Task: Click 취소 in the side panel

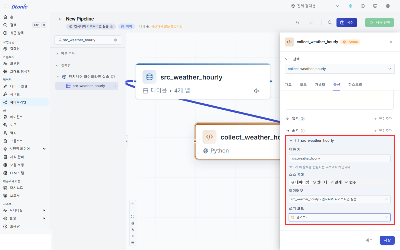Action: (x=369, y=240)
